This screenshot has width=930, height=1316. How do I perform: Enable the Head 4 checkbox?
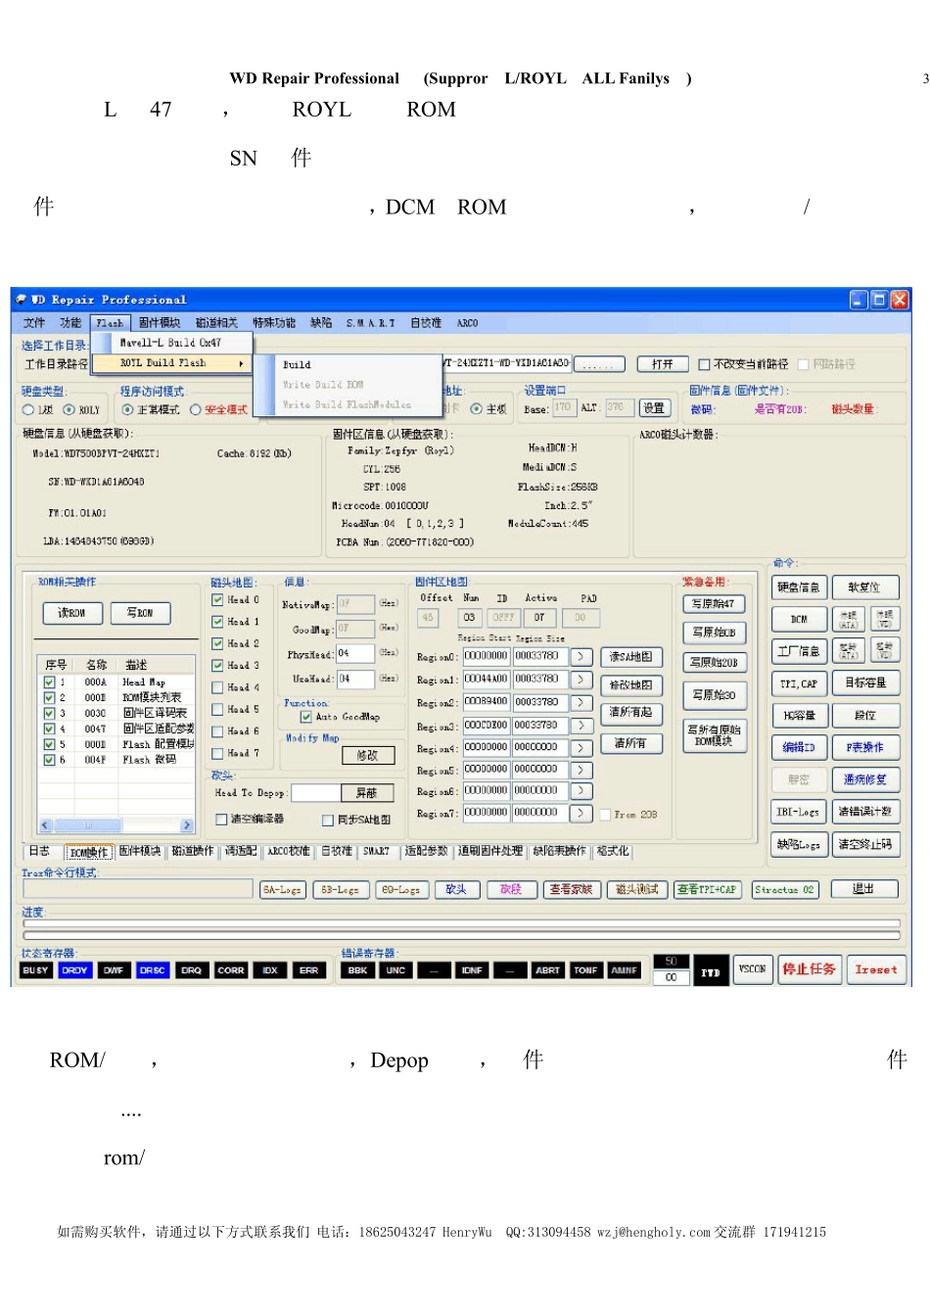(x=218, y=687)
